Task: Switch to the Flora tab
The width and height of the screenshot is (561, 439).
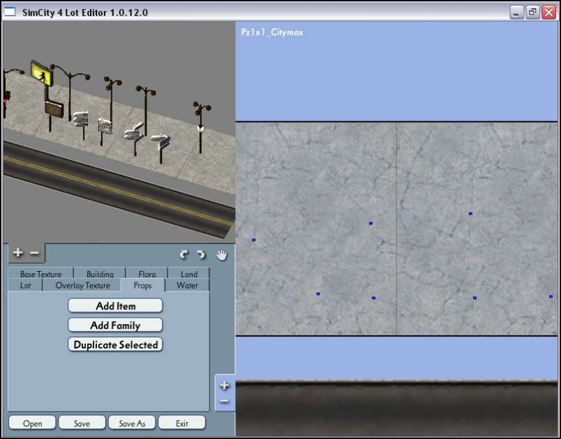Action: click(x=147, y=274)
